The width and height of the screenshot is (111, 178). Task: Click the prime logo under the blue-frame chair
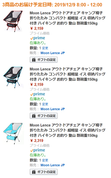[38, 94]
